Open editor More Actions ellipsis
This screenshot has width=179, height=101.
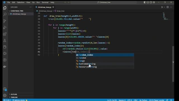point(171,7)
